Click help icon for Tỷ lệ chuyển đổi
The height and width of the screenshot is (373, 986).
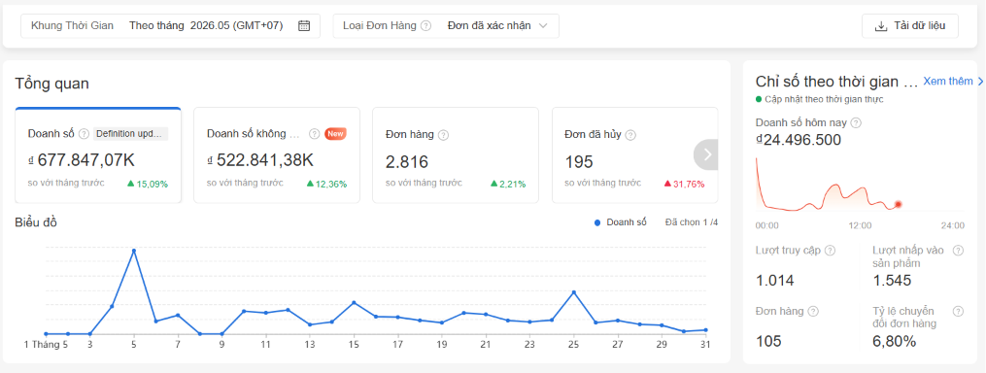click(x=958, y=312)
